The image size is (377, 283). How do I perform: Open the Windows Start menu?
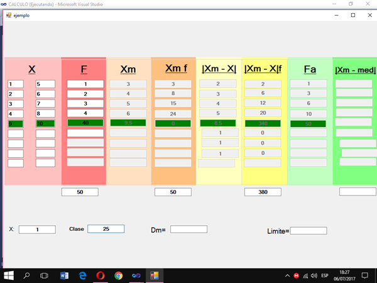click(x=9, y=275)
